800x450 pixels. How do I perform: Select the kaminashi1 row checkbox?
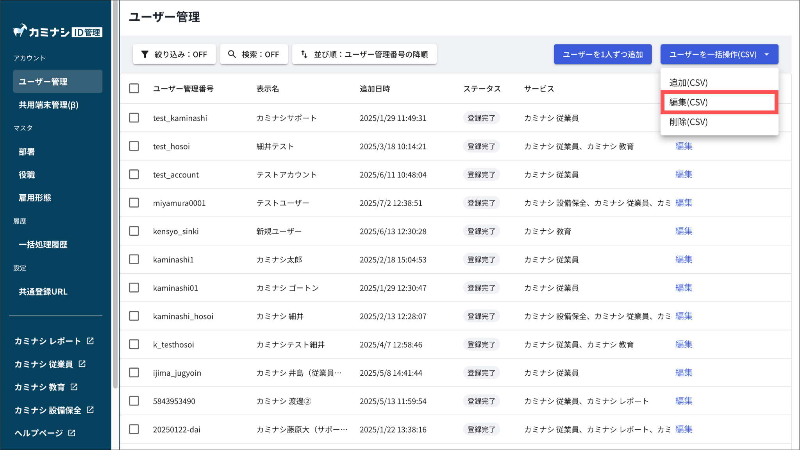[x=134, y=259]
